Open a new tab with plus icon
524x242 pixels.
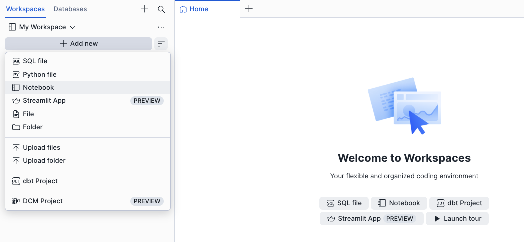(249, 9)
